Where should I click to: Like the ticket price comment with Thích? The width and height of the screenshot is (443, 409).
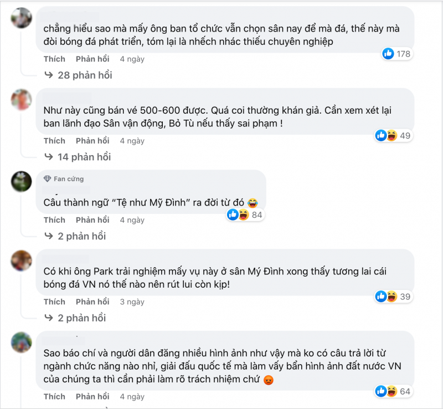[54, 141]
